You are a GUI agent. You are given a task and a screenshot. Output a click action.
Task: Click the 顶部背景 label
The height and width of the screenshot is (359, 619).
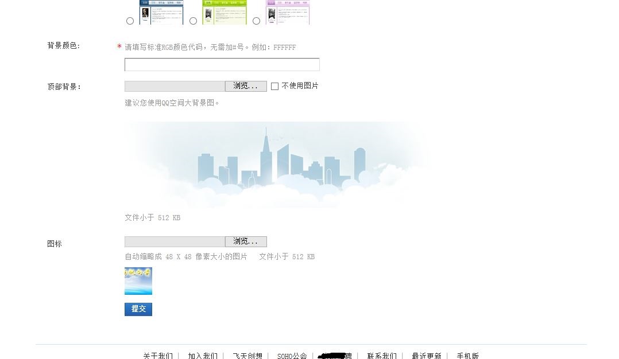(x=64, y=87)
